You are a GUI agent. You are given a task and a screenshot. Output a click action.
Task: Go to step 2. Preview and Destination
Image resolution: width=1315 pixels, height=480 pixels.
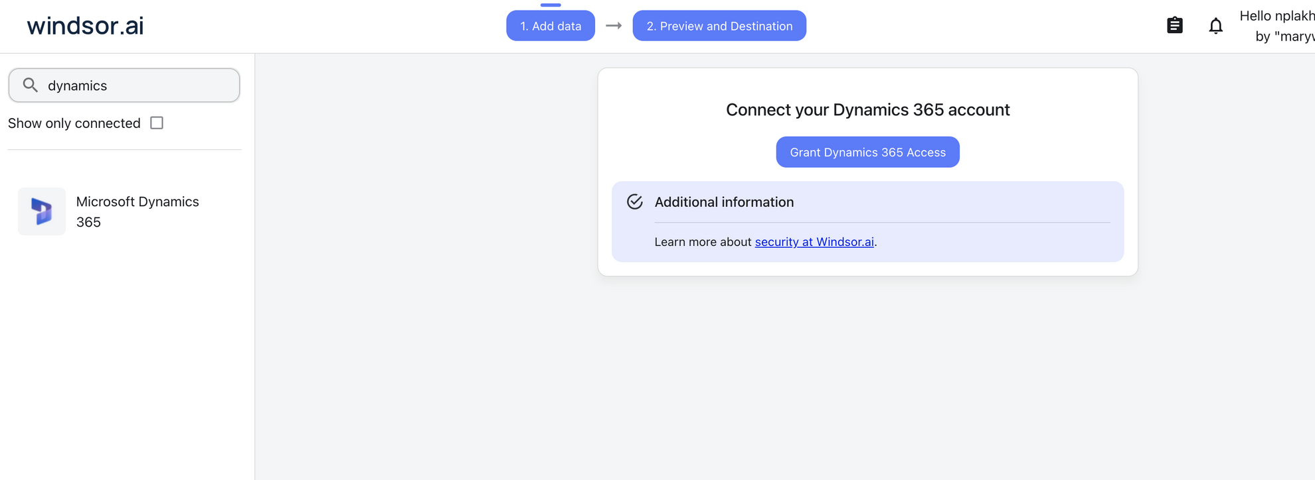(x=719, y=26)
